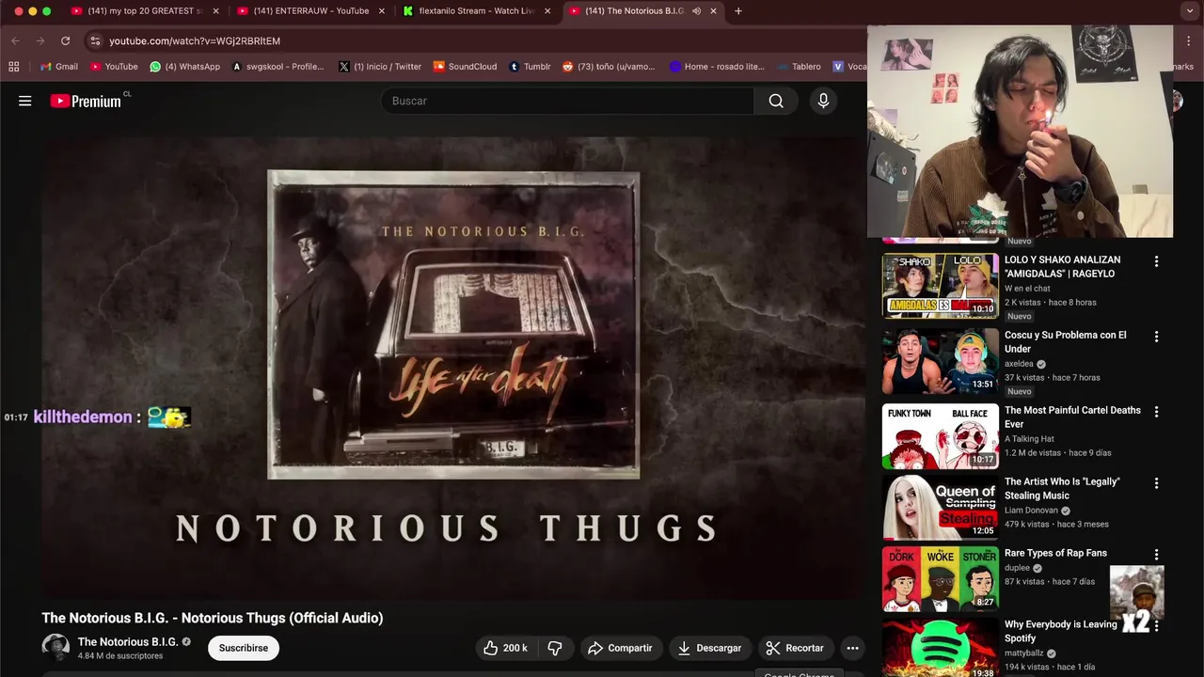Open 'Coscu y Su Problema' video title
Screen dimensions: 1204x677
(1065, 341)
